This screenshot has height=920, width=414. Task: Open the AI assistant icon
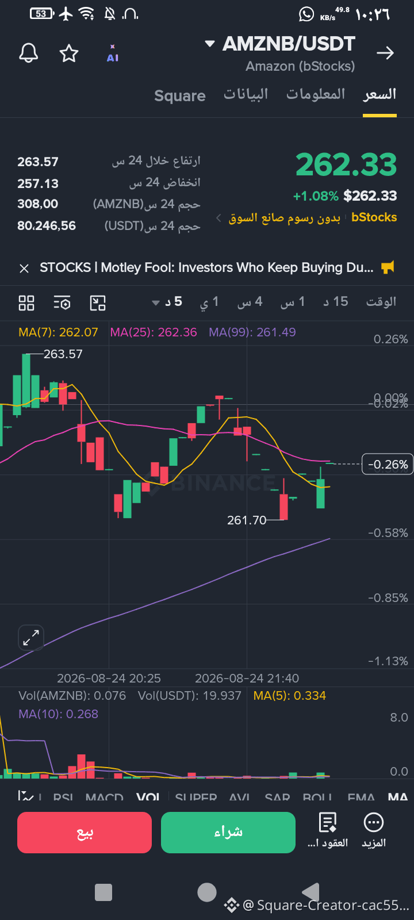point(113,53)
